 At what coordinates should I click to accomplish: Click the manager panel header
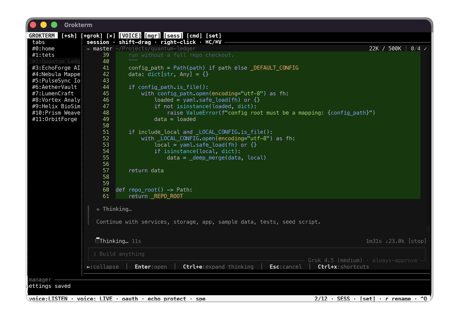(x=40, y=280)
